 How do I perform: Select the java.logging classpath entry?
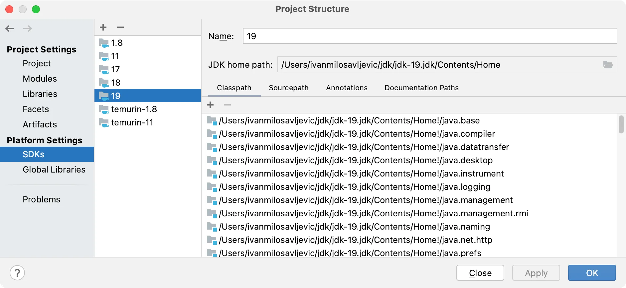[409, 187]
